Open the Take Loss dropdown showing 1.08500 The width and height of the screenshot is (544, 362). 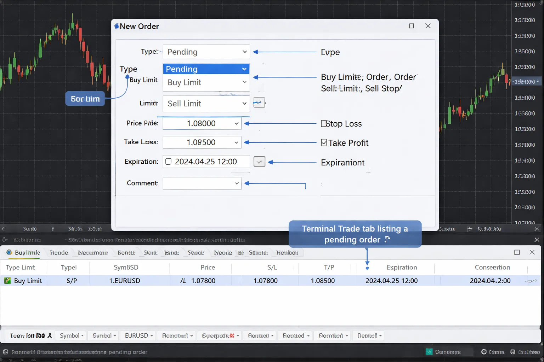click(x=202, y=142)
